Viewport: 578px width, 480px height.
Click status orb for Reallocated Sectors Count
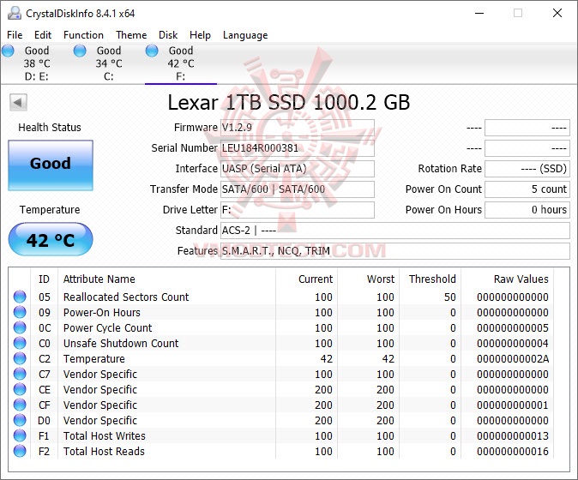pyautogui.click(x=20, y=297)
